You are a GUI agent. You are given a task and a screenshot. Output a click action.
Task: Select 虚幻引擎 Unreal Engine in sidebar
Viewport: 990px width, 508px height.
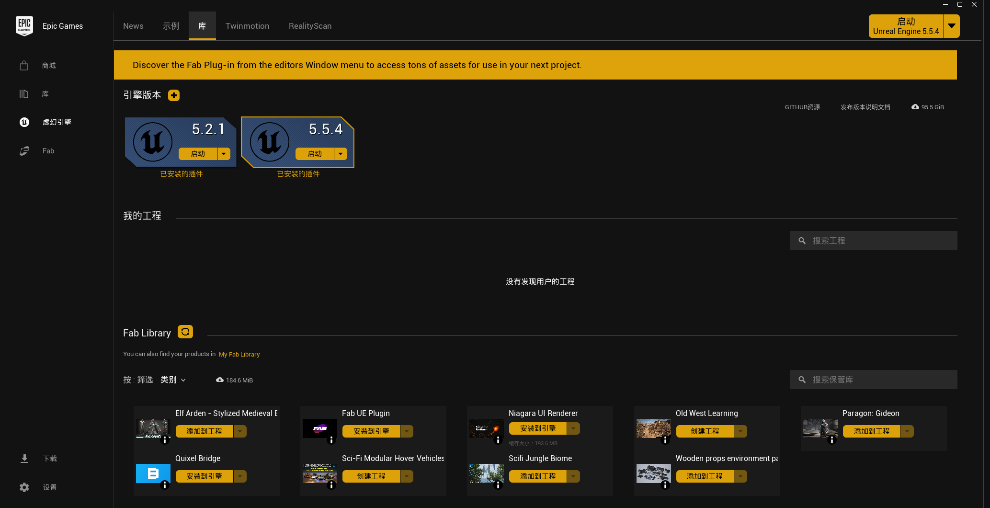(x=46, y=122)
